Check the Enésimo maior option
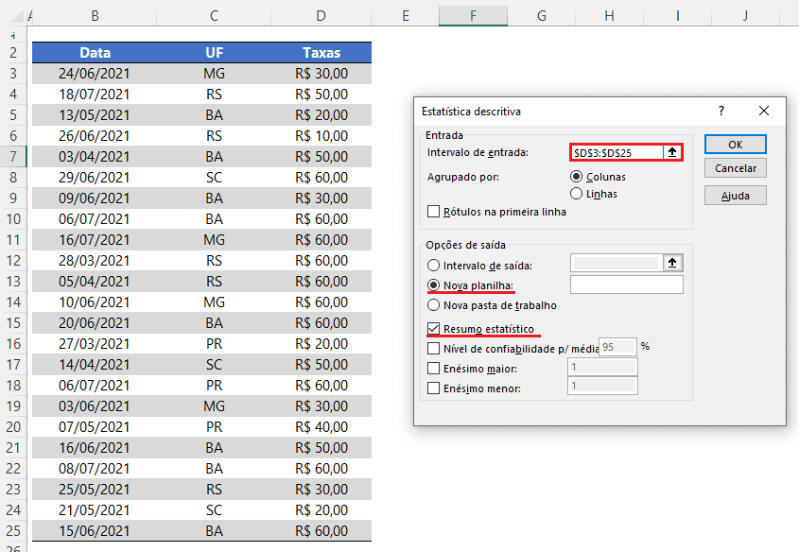This screenshot has width=799, height=552. pos(434,369)
